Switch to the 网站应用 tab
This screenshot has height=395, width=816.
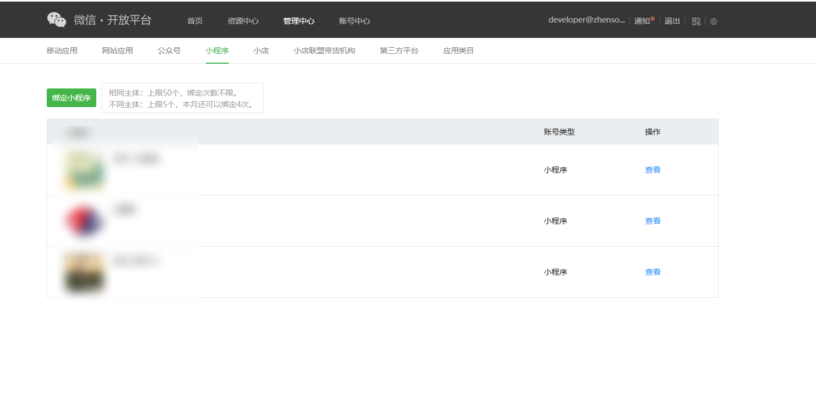tap(117, 51)
